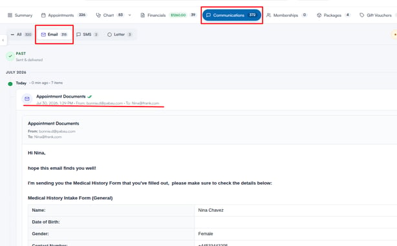Click the Today group label
Screen dimensions: 397x246
tap(21, 83)
